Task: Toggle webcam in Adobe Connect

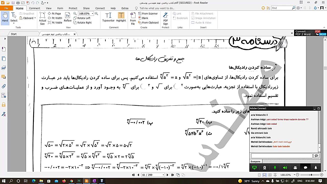Action: (265, 168)
